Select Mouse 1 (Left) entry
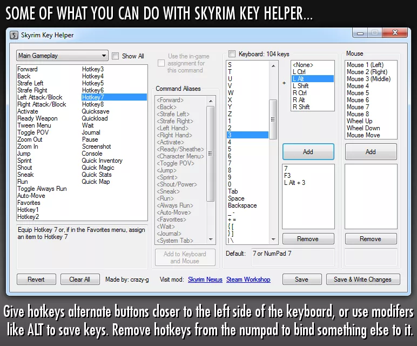 tap(365, 65)
